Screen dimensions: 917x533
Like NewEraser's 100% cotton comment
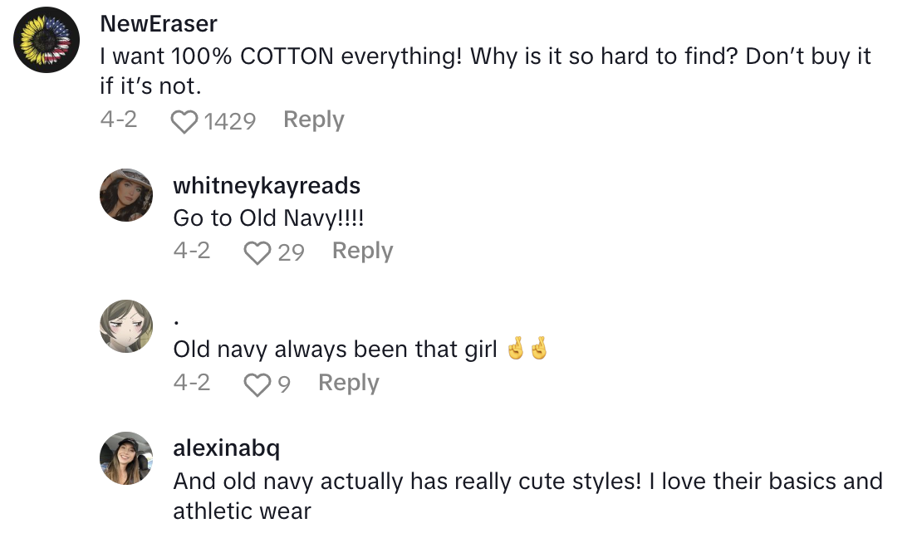pyautogui.click(x=184, y=122)
